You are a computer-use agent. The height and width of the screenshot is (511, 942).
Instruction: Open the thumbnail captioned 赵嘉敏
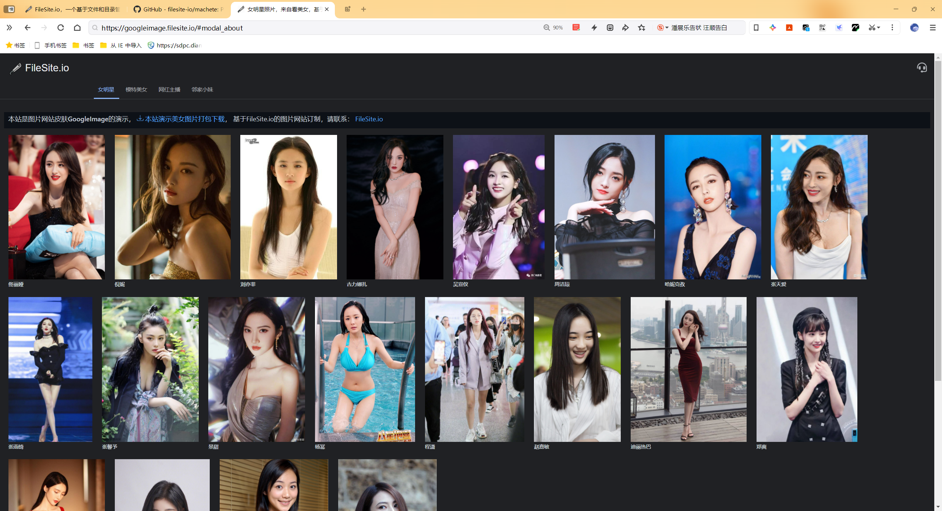(x=577, y=369)
